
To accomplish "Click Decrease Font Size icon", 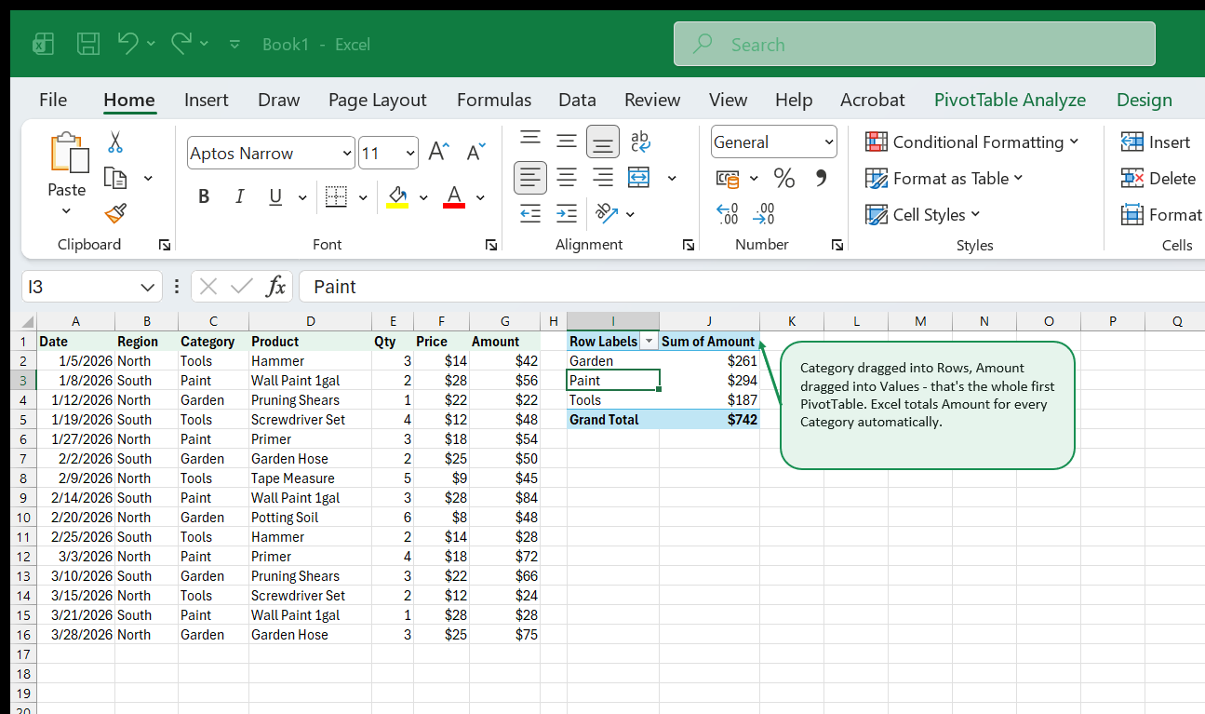I will pos(475,153).
